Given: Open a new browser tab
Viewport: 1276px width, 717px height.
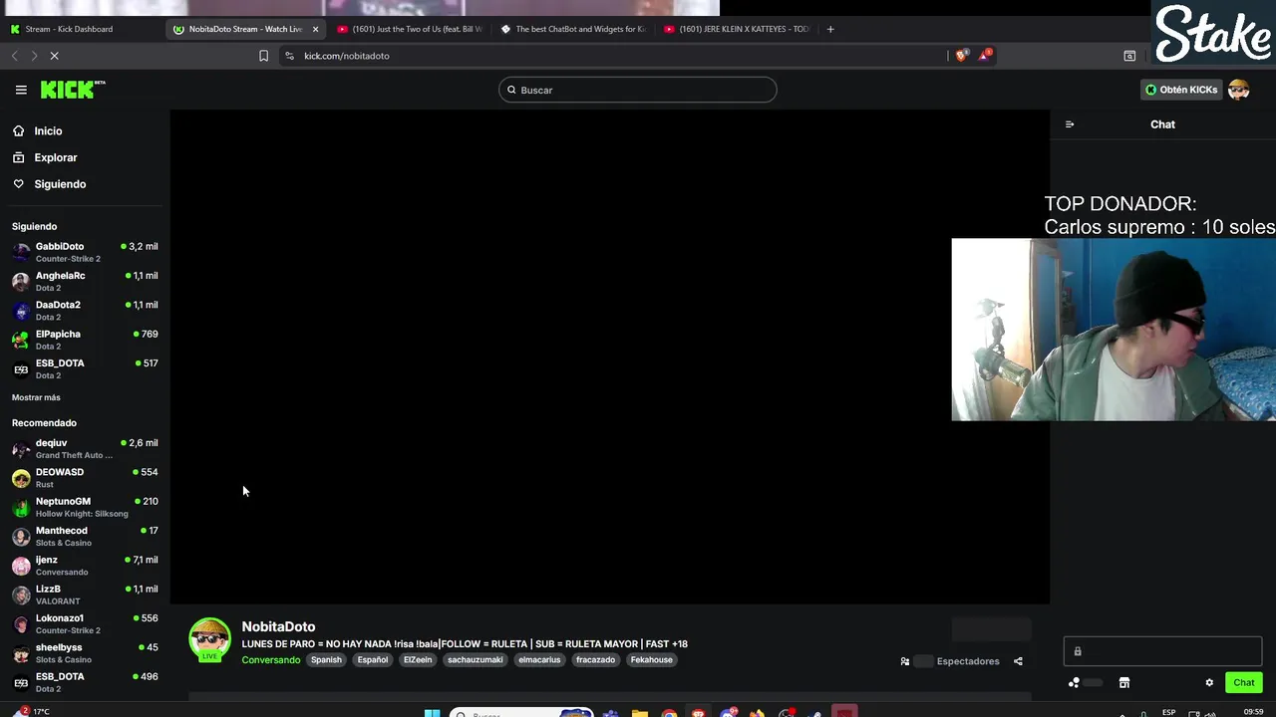Looking at the screenshot, I should [x=830, y=29].
